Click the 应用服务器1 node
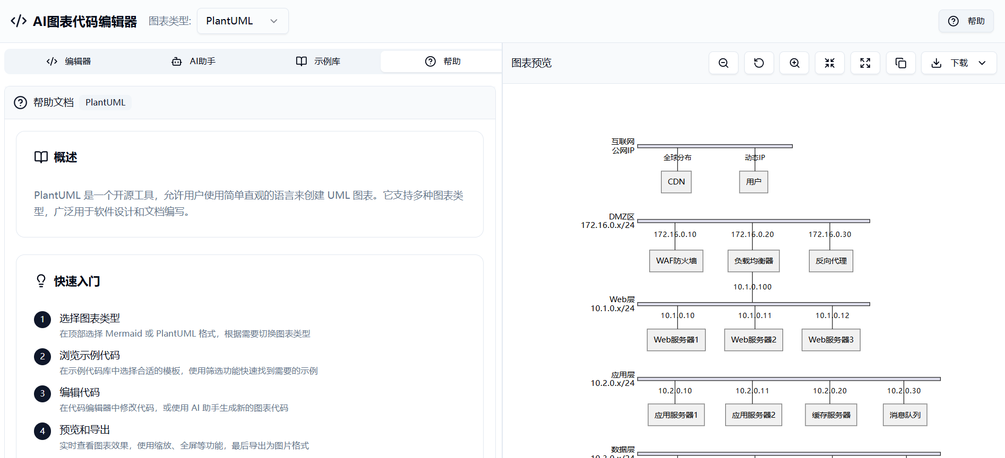This screenshot has height=458, width=1005. [x=676, y=415]
